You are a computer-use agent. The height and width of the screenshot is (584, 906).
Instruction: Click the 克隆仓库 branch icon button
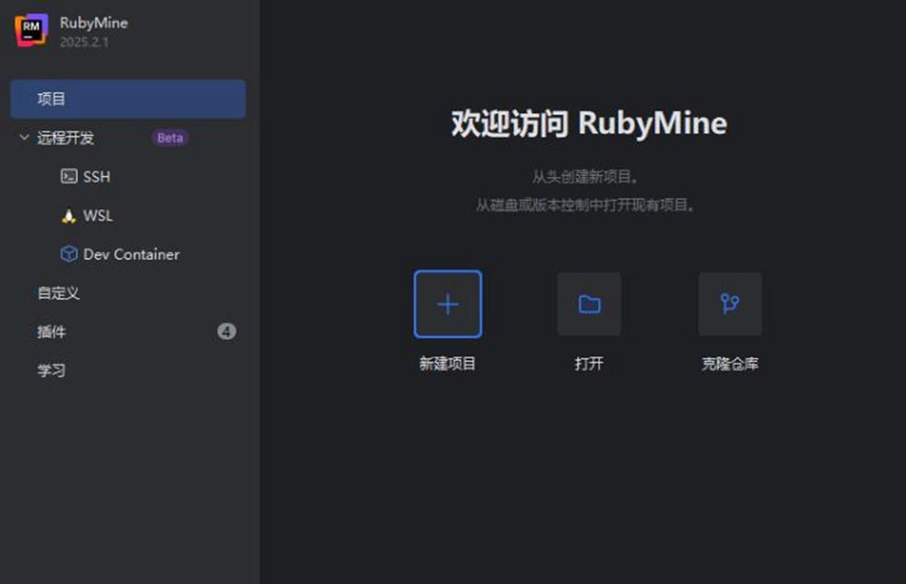pos(730,304)
